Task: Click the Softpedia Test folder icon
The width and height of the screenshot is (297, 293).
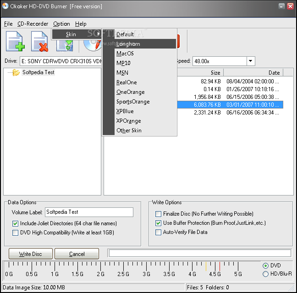Action: [x=16, y=72]
